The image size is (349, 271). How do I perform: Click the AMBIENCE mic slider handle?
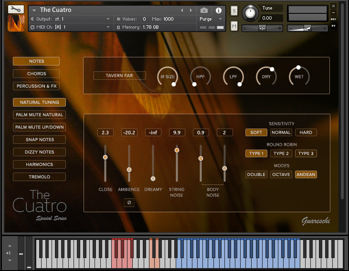coord(129,170)
